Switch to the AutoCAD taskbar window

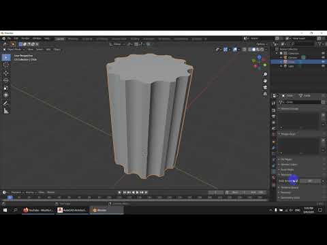point(72,210)
